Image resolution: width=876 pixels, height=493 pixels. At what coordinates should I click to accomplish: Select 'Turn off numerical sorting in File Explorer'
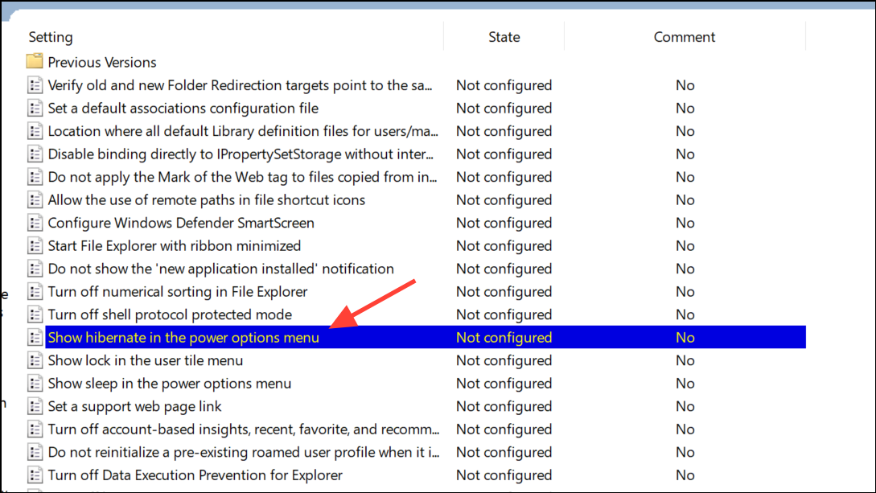coord(178,291)
